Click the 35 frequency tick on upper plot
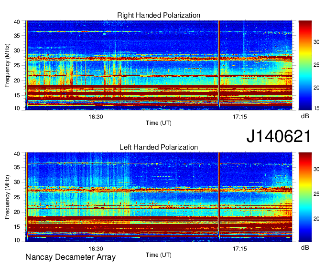This screenshot has height=263, width=325. coord(17,36)
